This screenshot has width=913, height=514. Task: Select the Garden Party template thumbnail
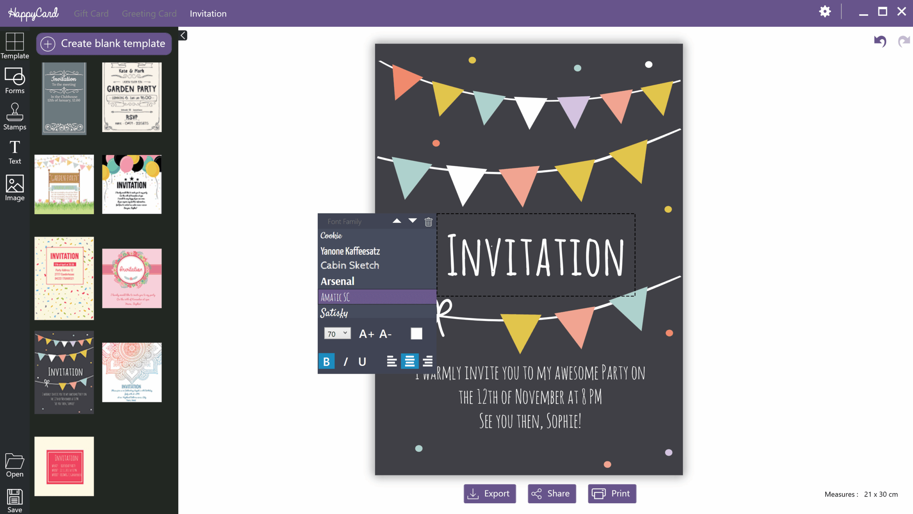pos(132,97)
